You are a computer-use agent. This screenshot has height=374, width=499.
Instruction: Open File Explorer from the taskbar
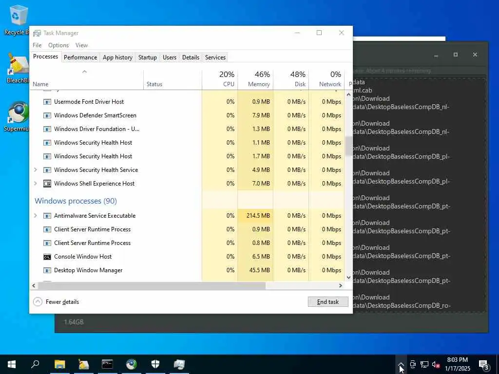(59, 364)
